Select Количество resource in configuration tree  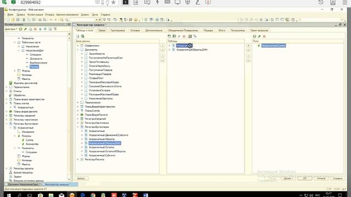(32, 144)
